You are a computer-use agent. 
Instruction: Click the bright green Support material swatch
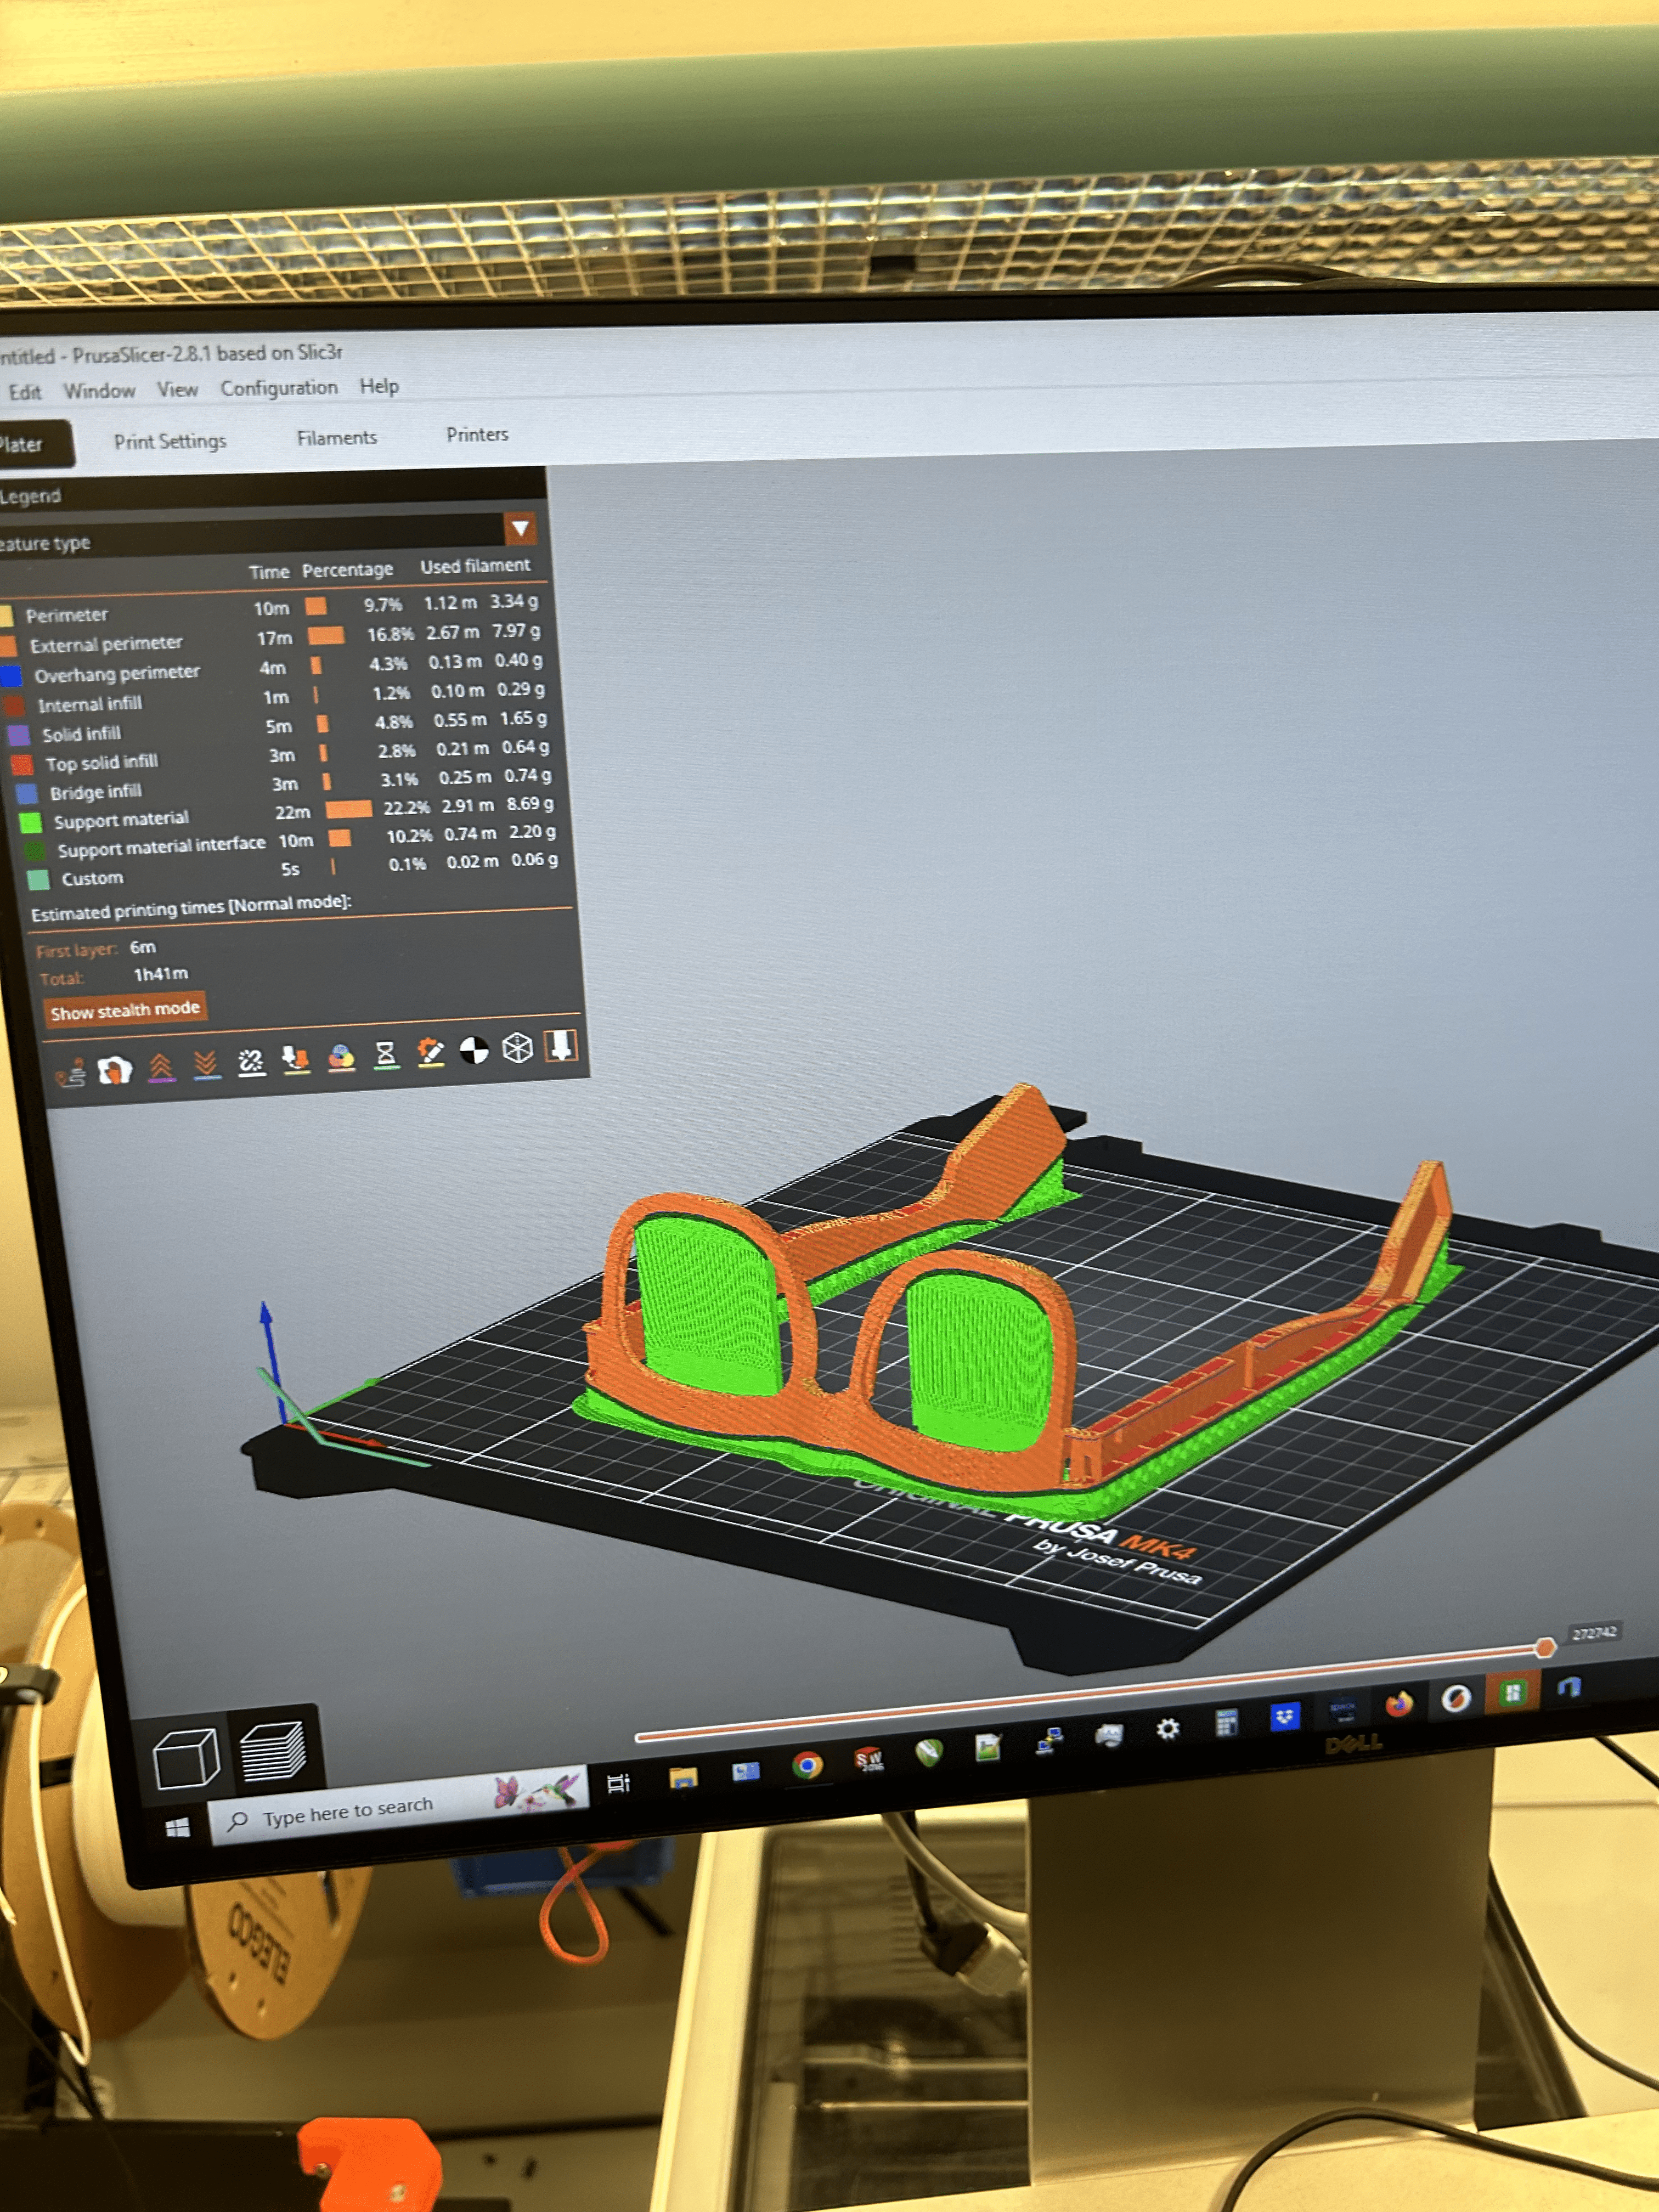click(31, 822)
